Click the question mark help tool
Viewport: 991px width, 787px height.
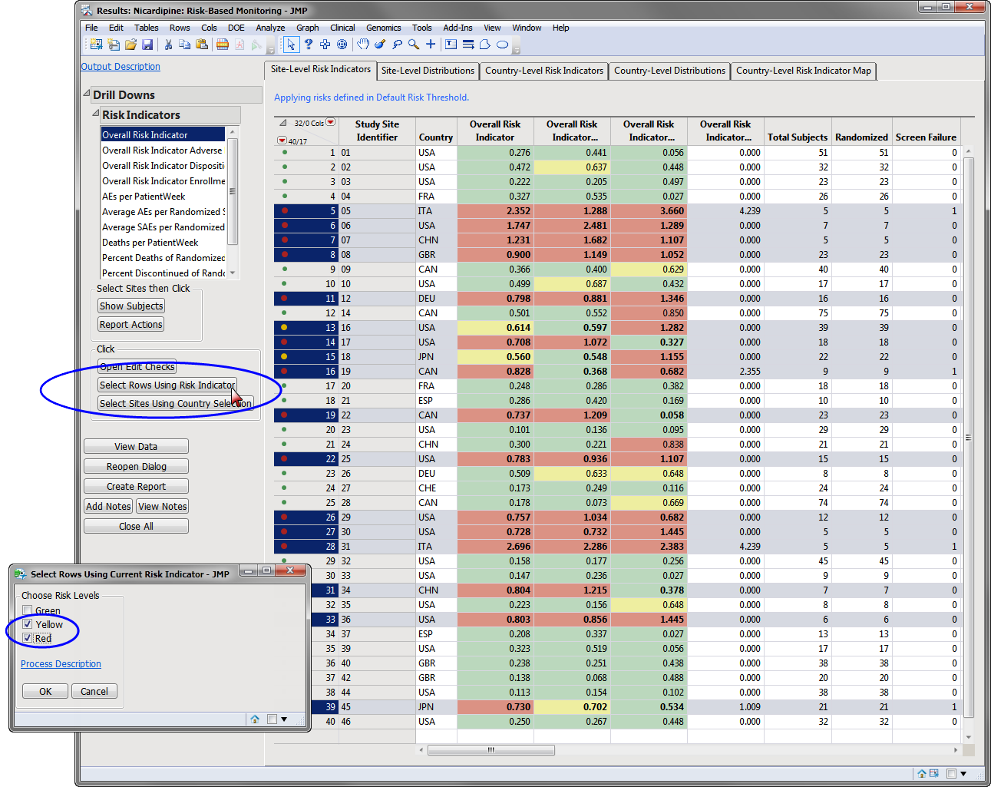click(x=309, y=45)
